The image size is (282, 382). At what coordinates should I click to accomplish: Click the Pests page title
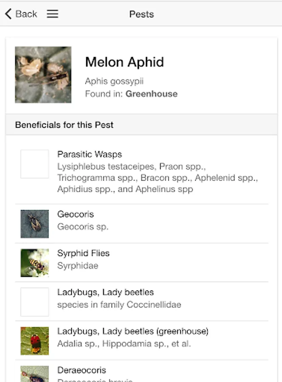(x=141, y=14)
